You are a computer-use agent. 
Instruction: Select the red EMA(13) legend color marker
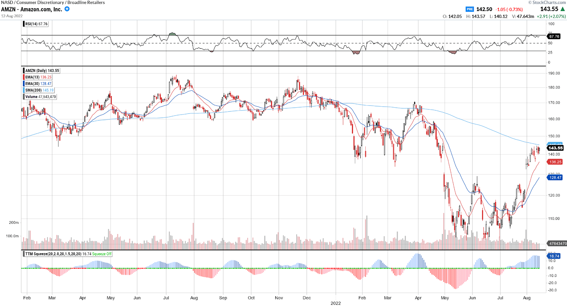tap(24, 77)
